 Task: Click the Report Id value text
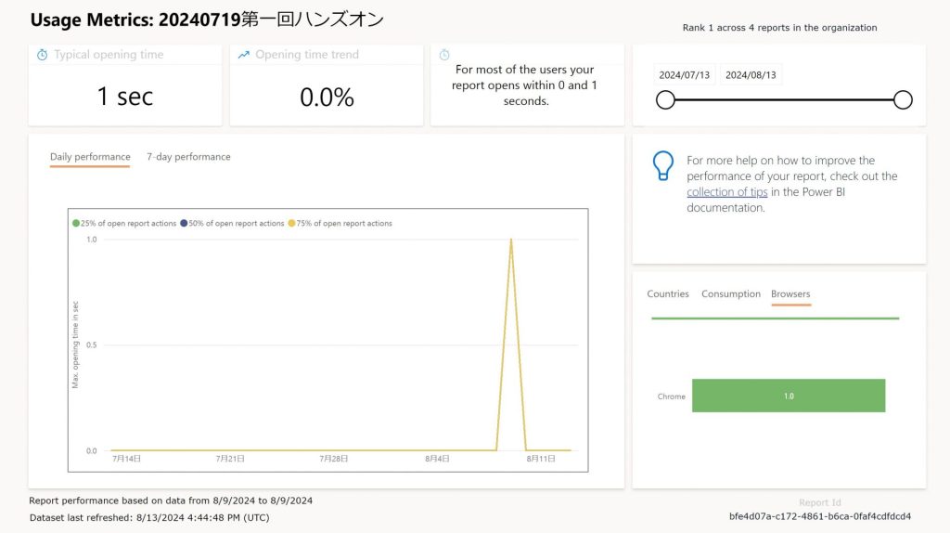click(x=820, y=516)
